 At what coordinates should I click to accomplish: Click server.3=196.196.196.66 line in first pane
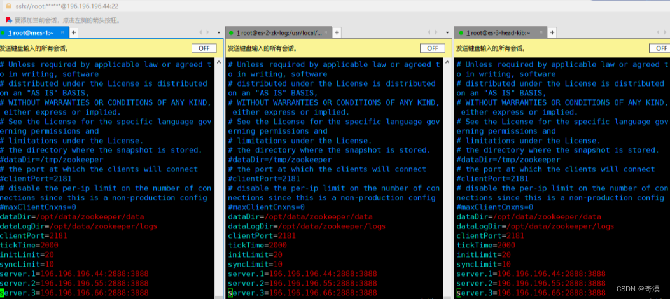[74, 293]
